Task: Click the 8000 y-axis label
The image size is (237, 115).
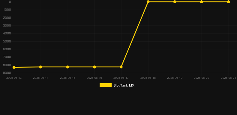Action: point(7,65)
